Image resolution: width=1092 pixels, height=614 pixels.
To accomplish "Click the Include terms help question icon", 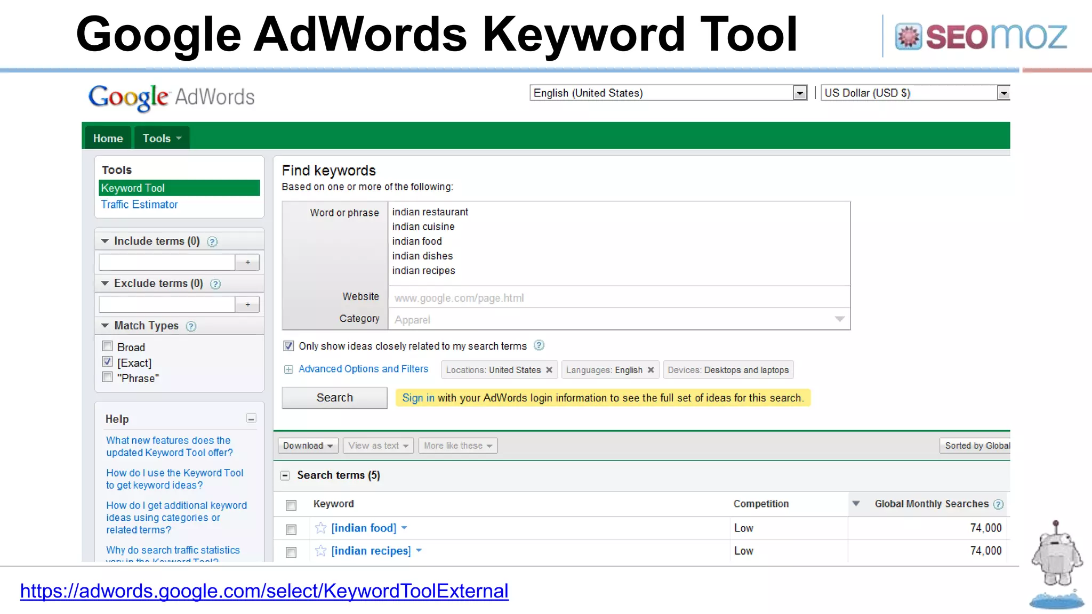I will 212,241.
